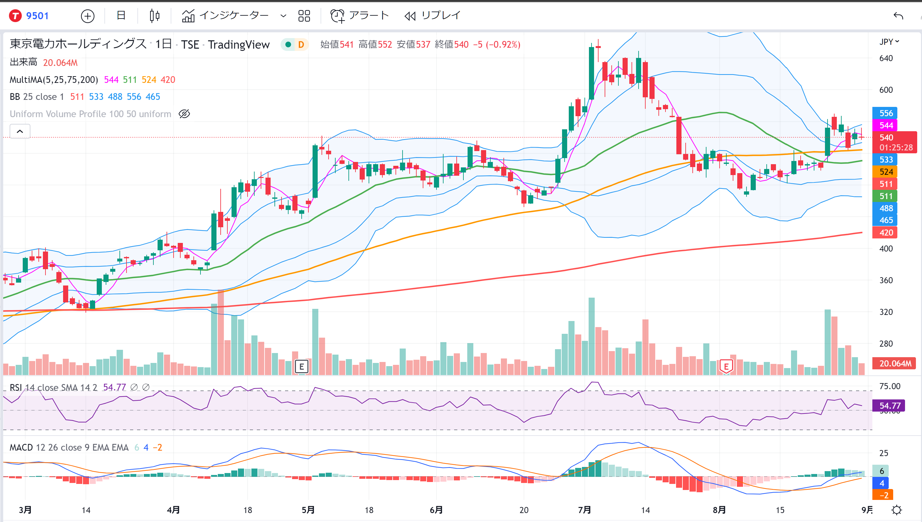Click the 640 price scale label

coord(886,59)
